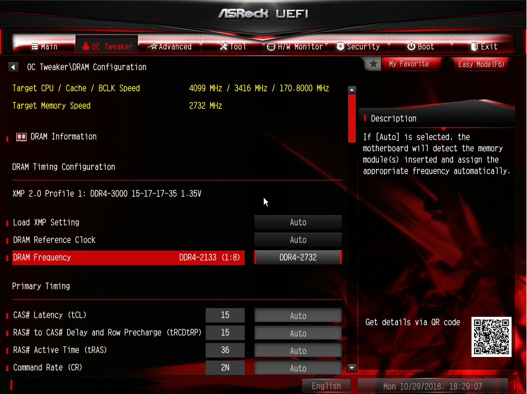Edit CAS# Latency Auto field

pyautogui.click(x=298, y=316)
